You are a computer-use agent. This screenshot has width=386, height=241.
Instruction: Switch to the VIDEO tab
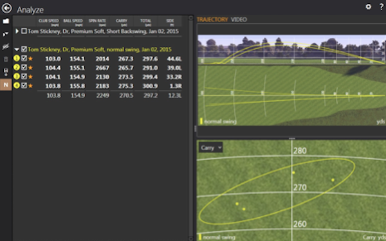point(239,19)
